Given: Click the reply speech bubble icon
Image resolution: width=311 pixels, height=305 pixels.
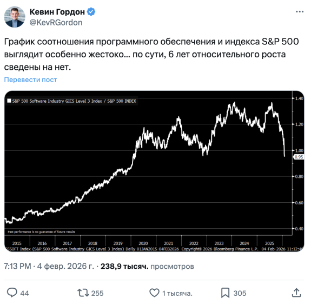Looking at the screenshot, I should [12, 293].
